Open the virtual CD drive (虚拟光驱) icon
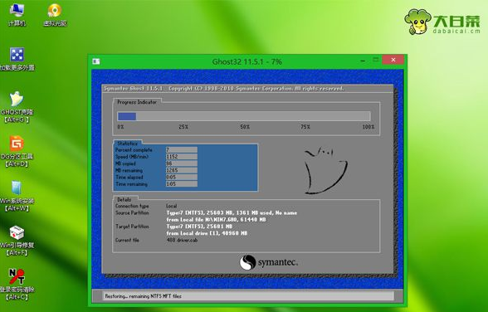 (55, 14)
